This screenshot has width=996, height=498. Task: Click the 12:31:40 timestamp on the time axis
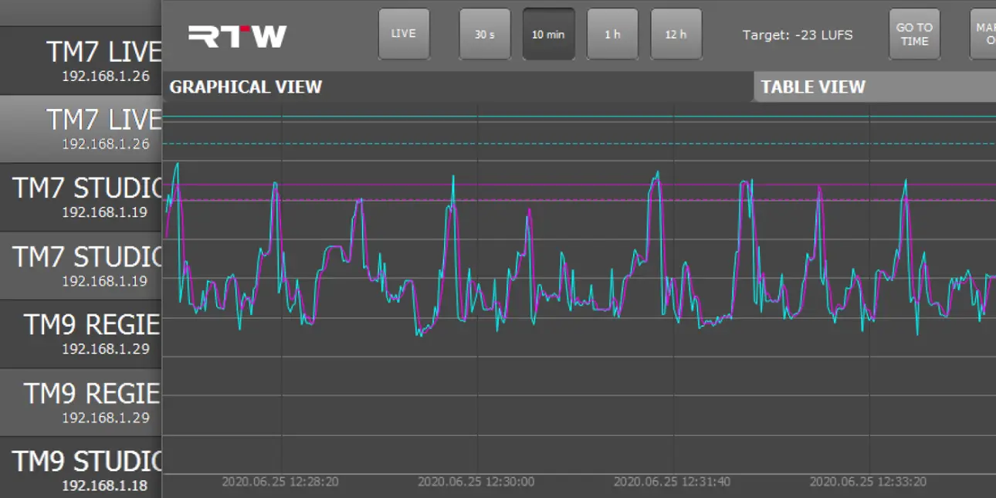[x=672, y=482]
